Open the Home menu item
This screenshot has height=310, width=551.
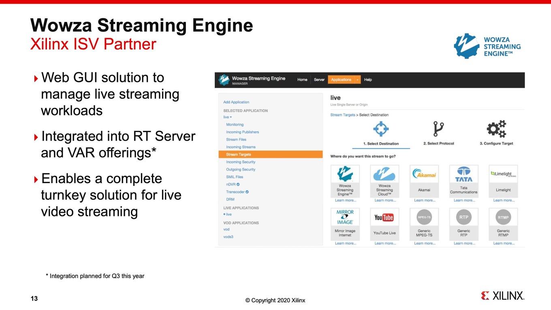pyautogui.click(x=302, y=80)
